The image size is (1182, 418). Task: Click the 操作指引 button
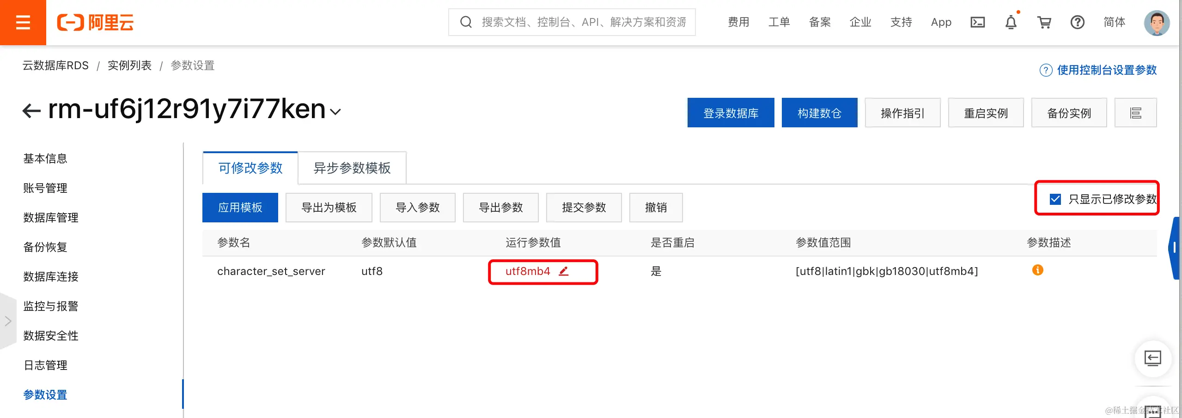pyautogui.click(x=902, y=113)
